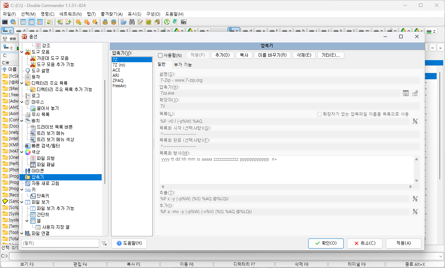Open terminal icon in main toolbar
The width and height of the screenshot is (445, 268).
(x=5, y=22)
